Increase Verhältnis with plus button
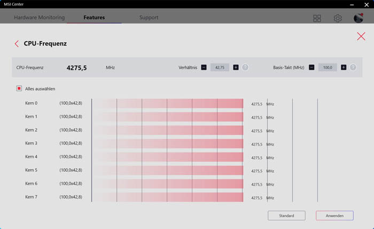The width and height of the screenshot is (374, 229). [x=236, y=67]
